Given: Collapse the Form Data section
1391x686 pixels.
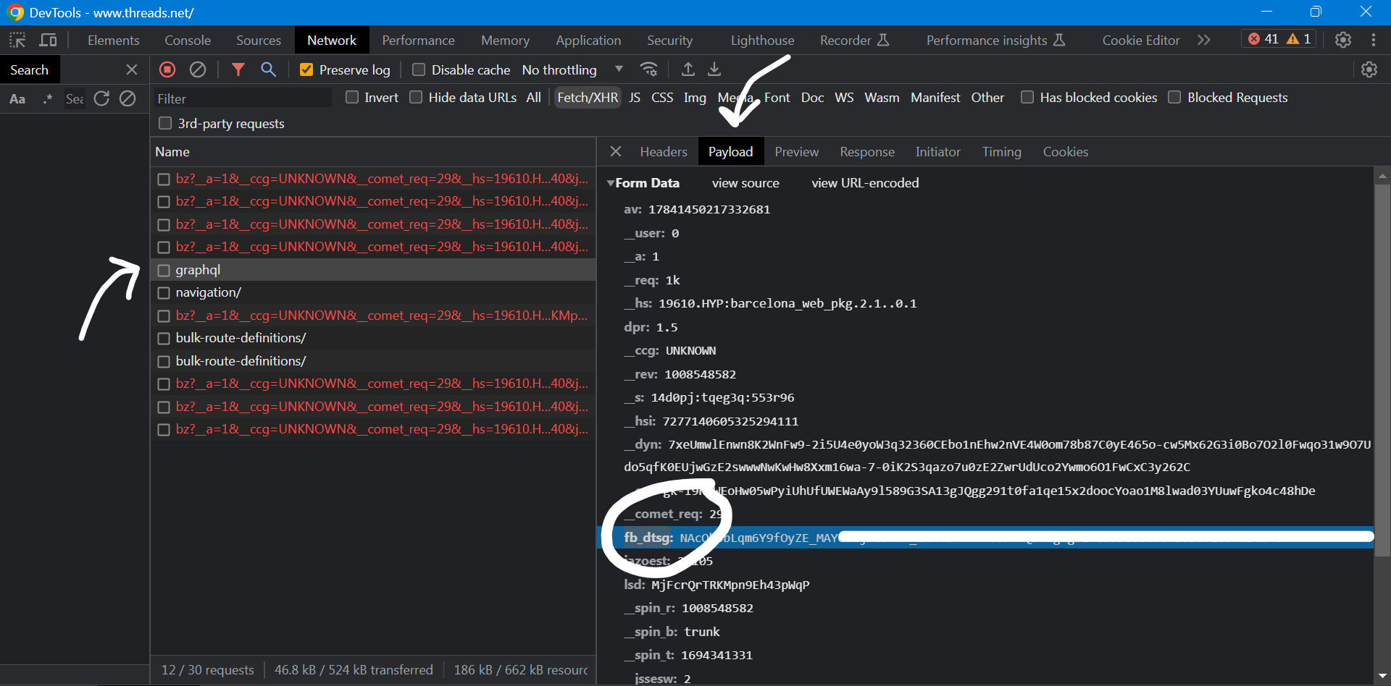Looking at the screenshot, I should click(611, 183).
